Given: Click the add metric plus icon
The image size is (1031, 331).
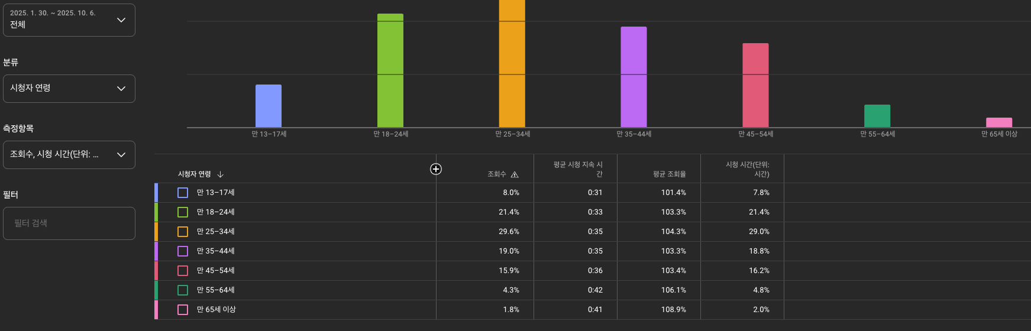Looking at the screenshot, I should (x=436, y=169).
